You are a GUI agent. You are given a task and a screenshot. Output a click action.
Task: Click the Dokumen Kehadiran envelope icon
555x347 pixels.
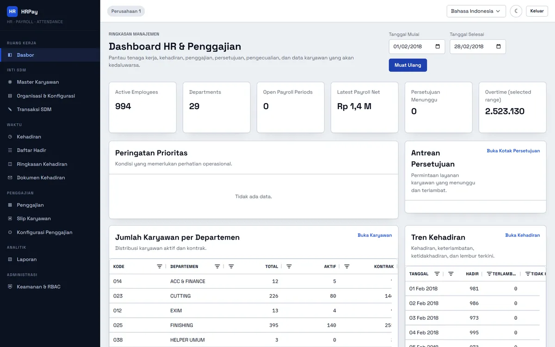[x=10, y=178]
